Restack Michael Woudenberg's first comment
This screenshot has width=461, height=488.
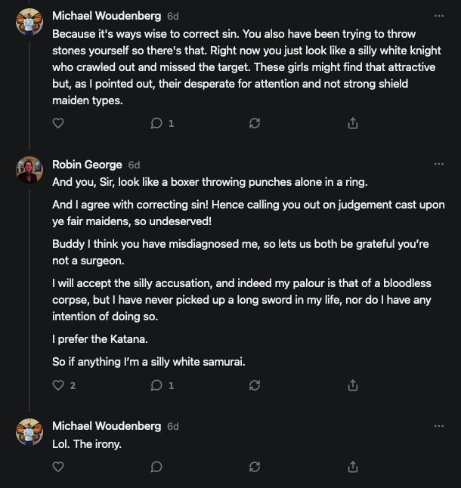(255, 123)
